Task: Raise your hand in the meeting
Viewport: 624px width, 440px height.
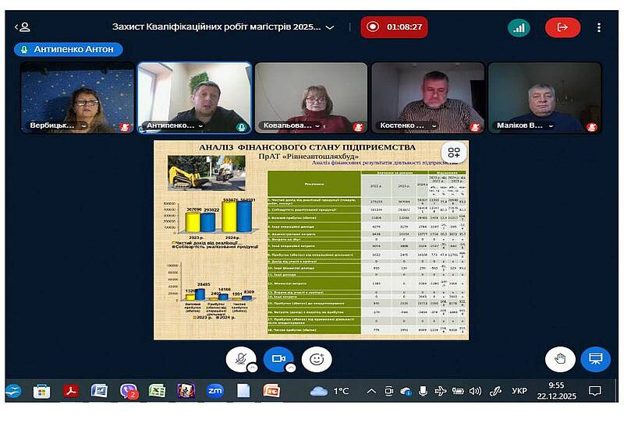Action: click(x=559, y=359)
